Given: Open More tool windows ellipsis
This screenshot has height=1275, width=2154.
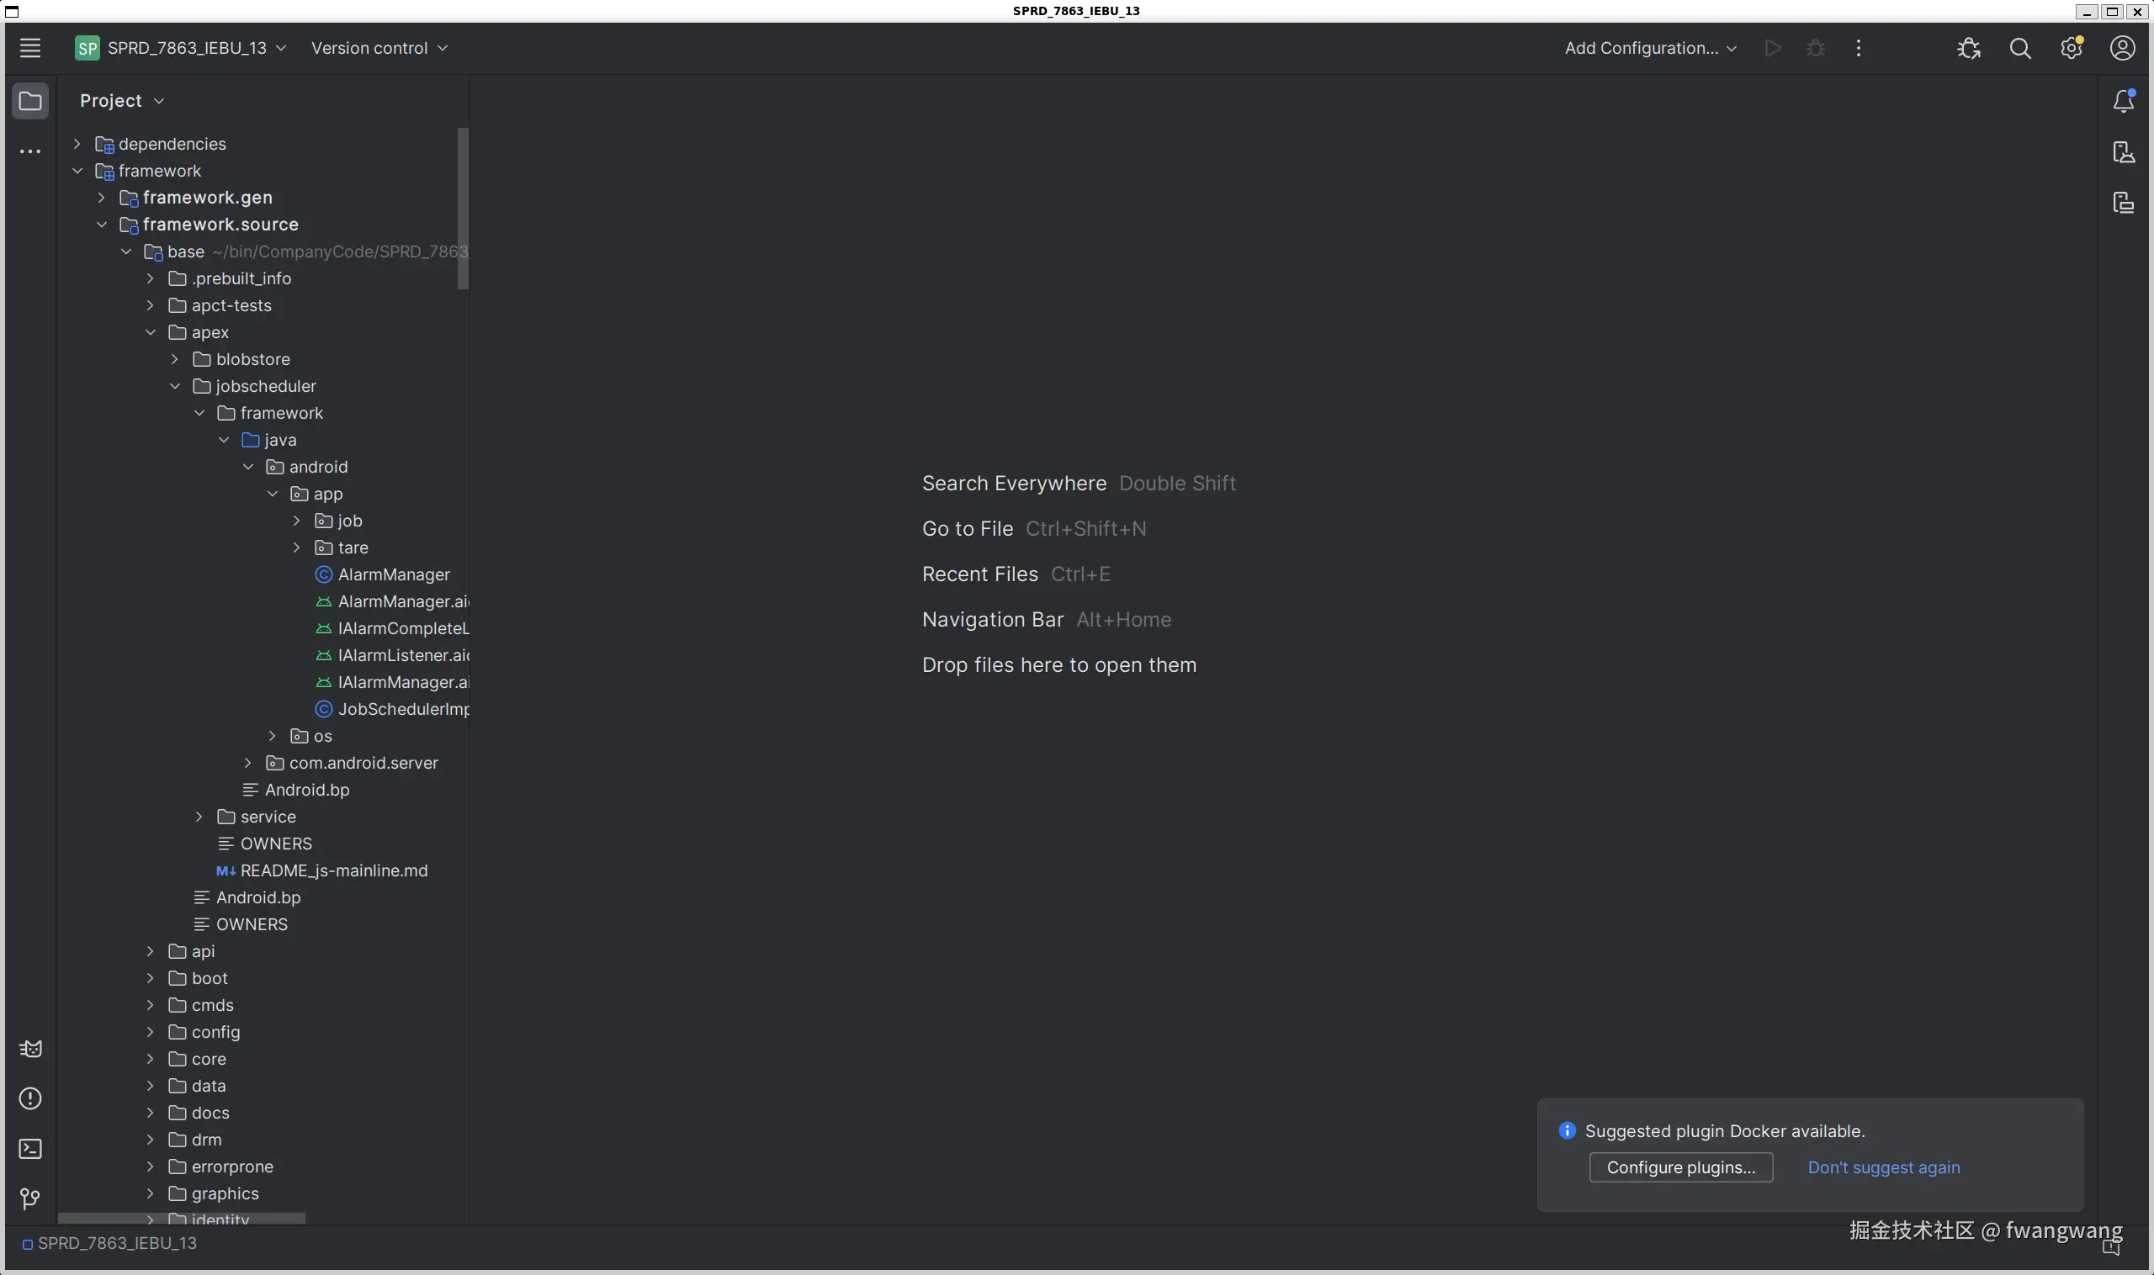Looking at the screenshot, I should click(30, 152).
